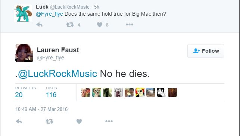
Task: Open more options on Luck's tweet
Action: (x=130, y=25)
